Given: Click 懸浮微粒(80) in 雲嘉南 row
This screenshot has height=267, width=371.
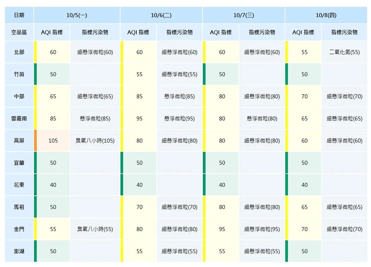Looking at the screenshot, I should pos(262,119).
